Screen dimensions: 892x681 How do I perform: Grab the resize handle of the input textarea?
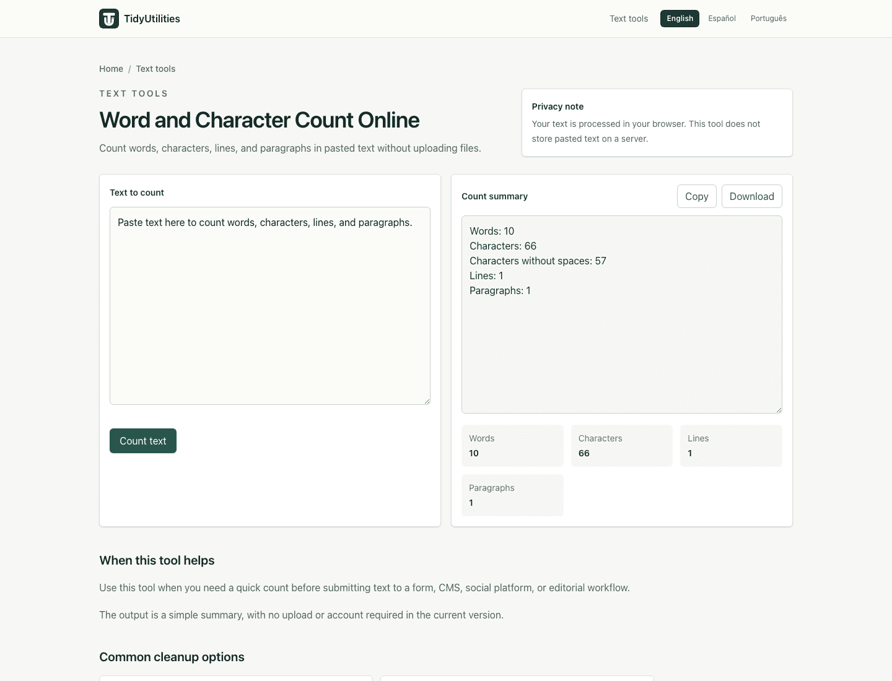coord(427,401)
